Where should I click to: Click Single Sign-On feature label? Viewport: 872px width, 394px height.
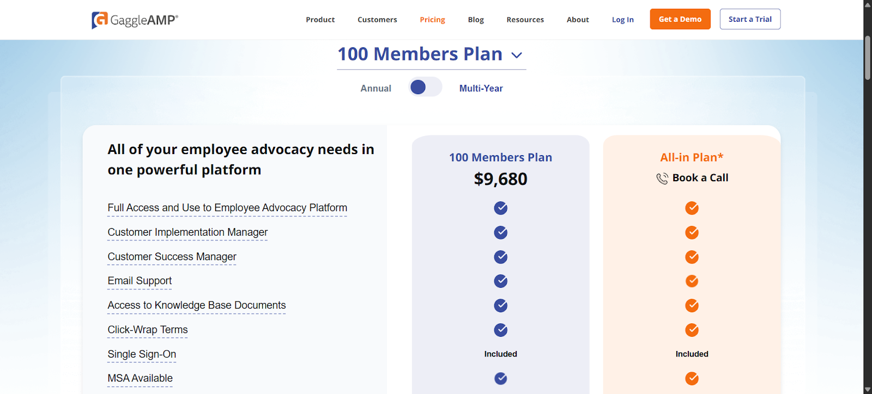coord(142,354)
